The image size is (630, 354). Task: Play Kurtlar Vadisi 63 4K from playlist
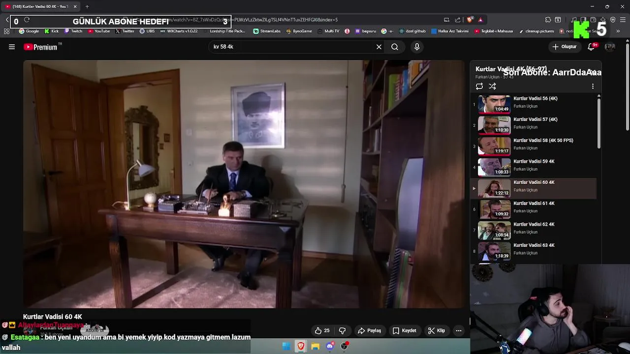(x=534, y=251)
